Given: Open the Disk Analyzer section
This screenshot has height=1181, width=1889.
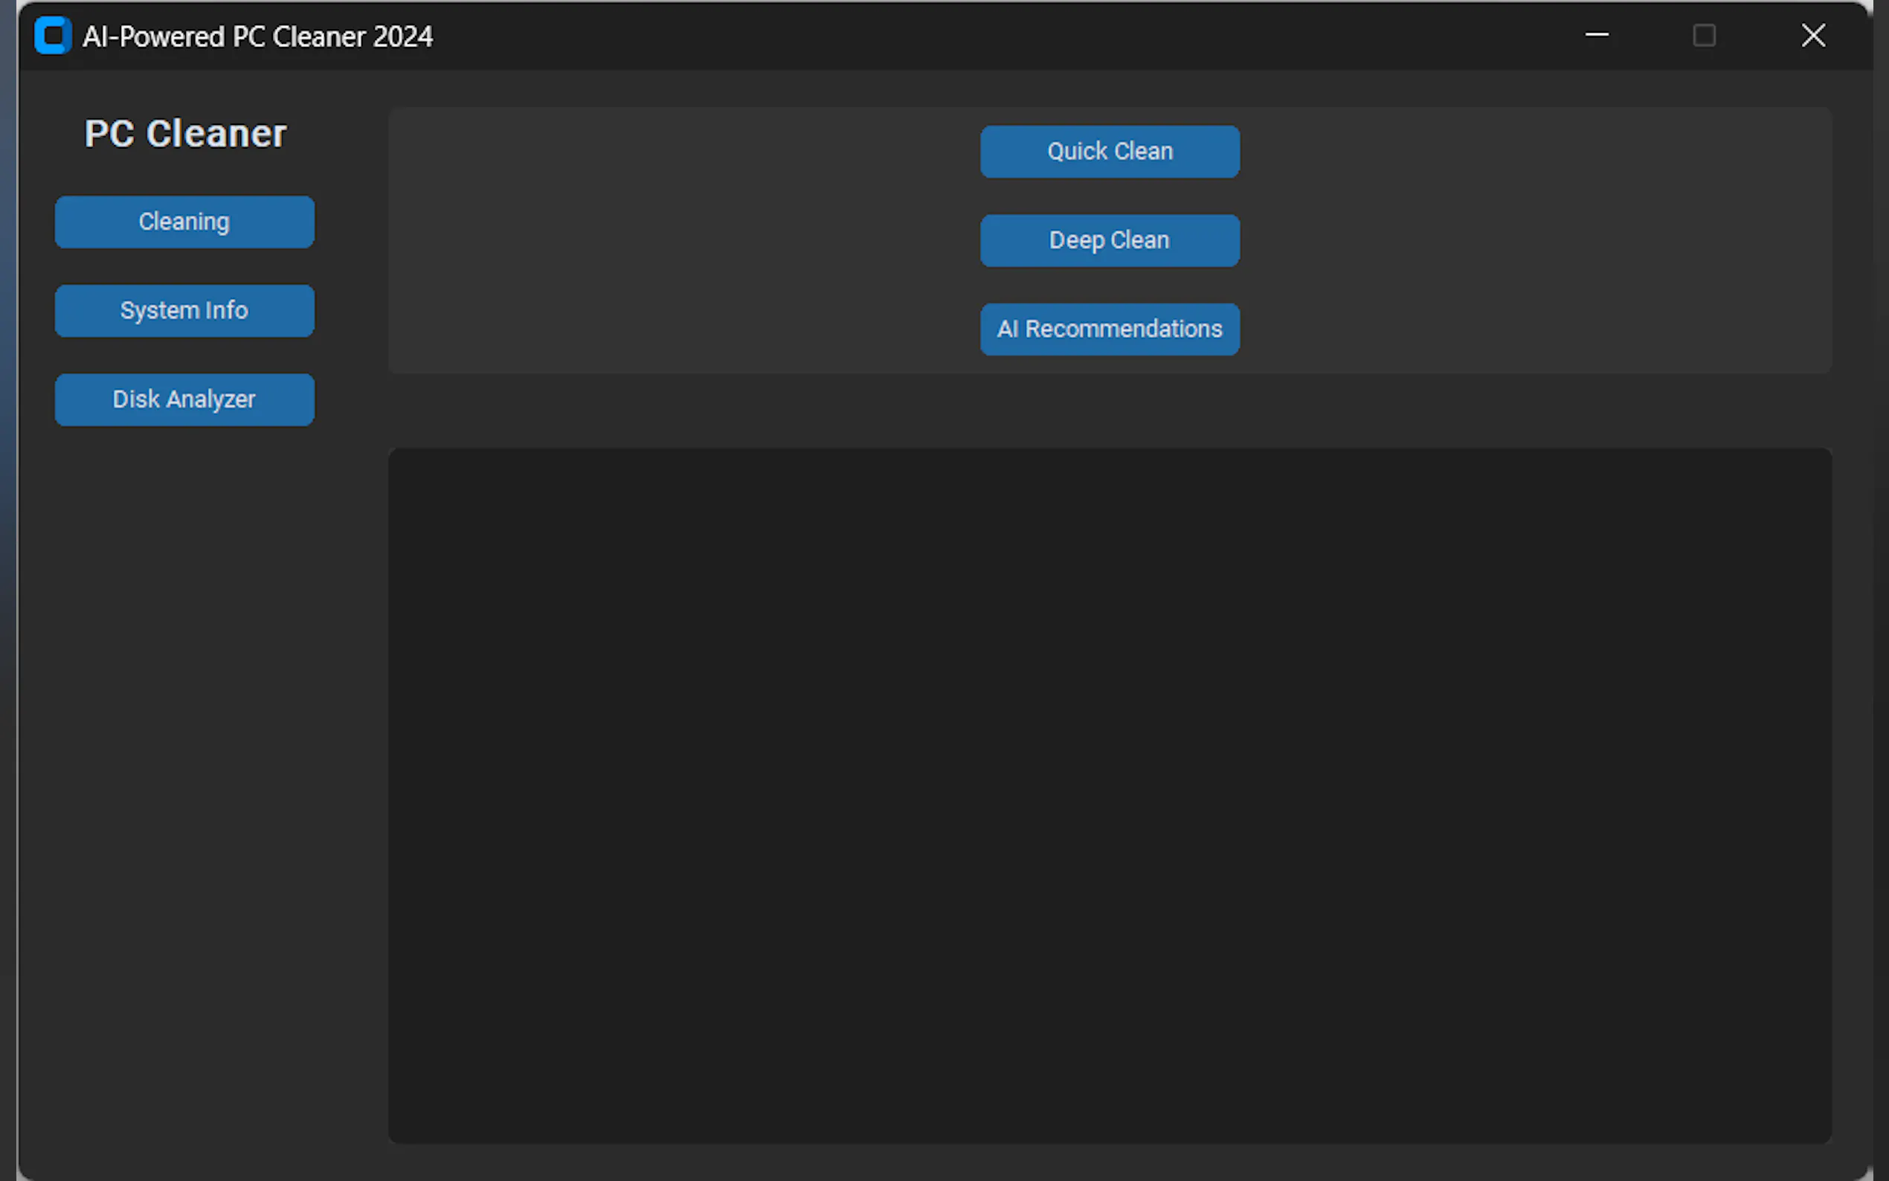Looking at the screenshot, I should pos(184,400).
